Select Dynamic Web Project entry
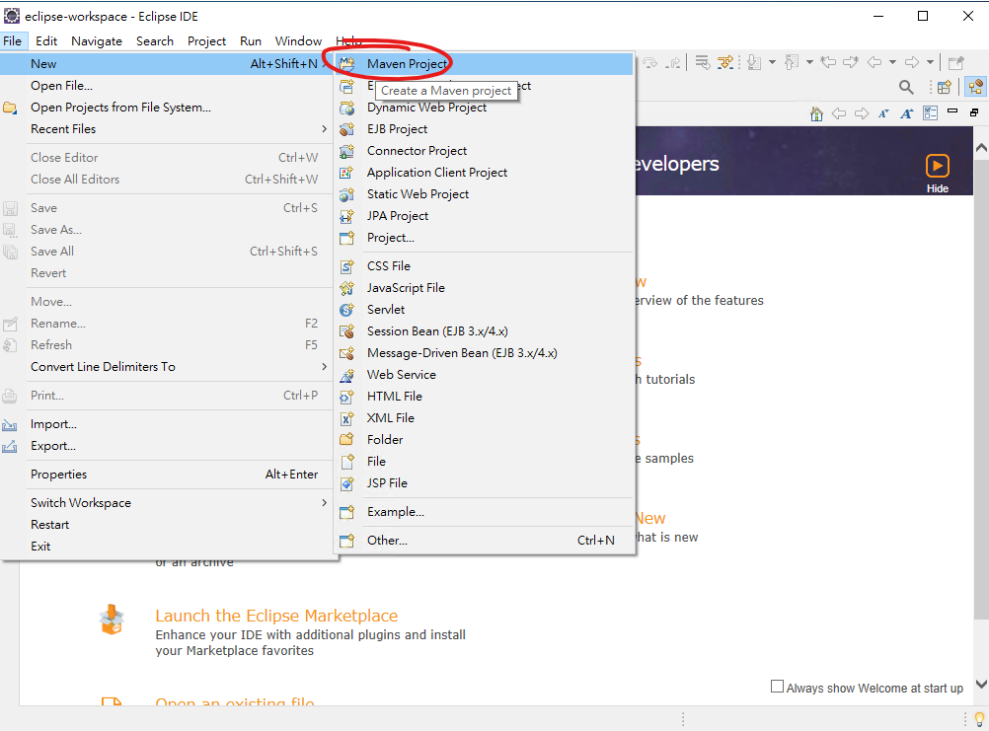989x731 pixels. (x=484, y=108)
